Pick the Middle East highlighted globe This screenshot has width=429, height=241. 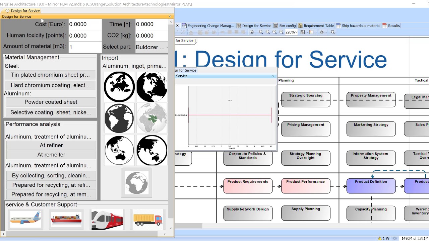[152, 118]
